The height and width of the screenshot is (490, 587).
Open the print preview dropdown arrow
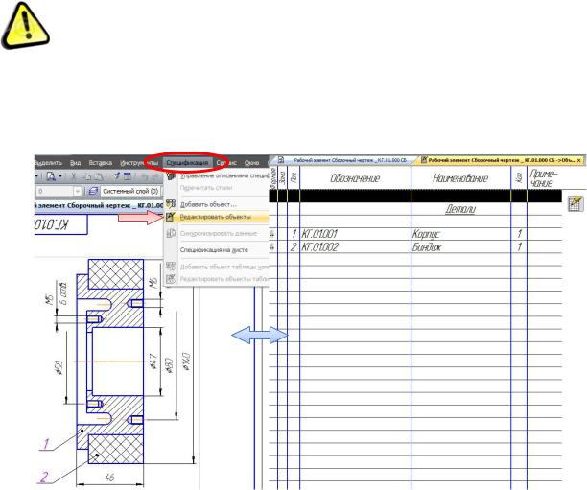pyautogui.click(x=60, y=176)
